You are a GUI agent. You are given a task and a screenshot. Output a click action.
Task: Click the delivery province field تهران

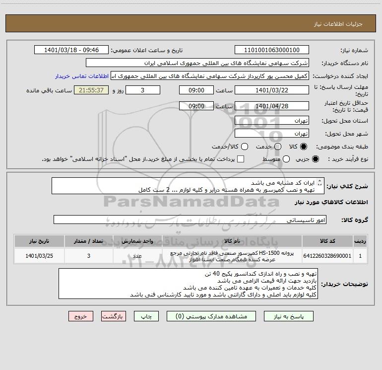pyautogui.click(x=272, y=121)
